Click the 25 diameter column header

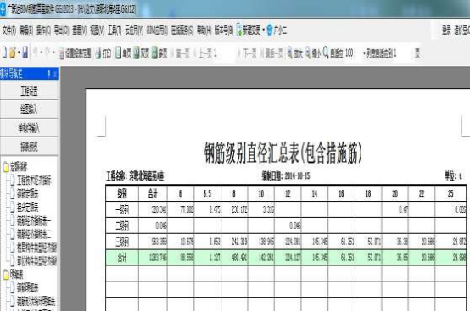450,193
